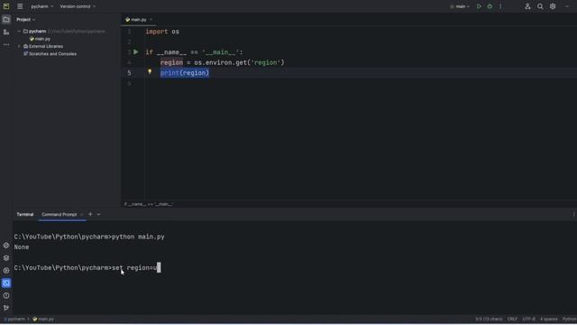Open the Structure tool window icon
Screen dimensions: 577x325
coord(6,32)
